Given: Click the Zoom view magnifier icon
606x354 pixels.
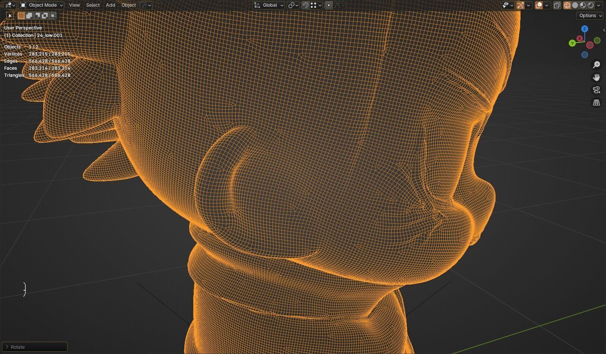Looking at the screenshot, I should pyautogui.click(x=596, y=65).
